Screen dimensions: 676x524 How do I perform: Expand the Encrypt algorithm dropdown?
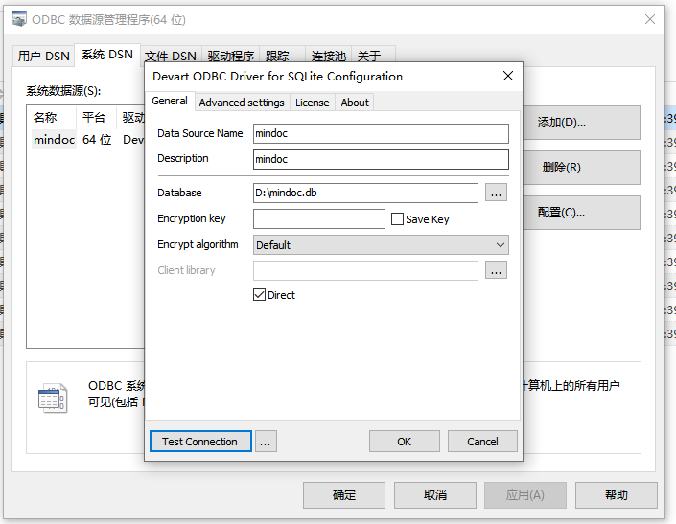(x=500, y=245)
